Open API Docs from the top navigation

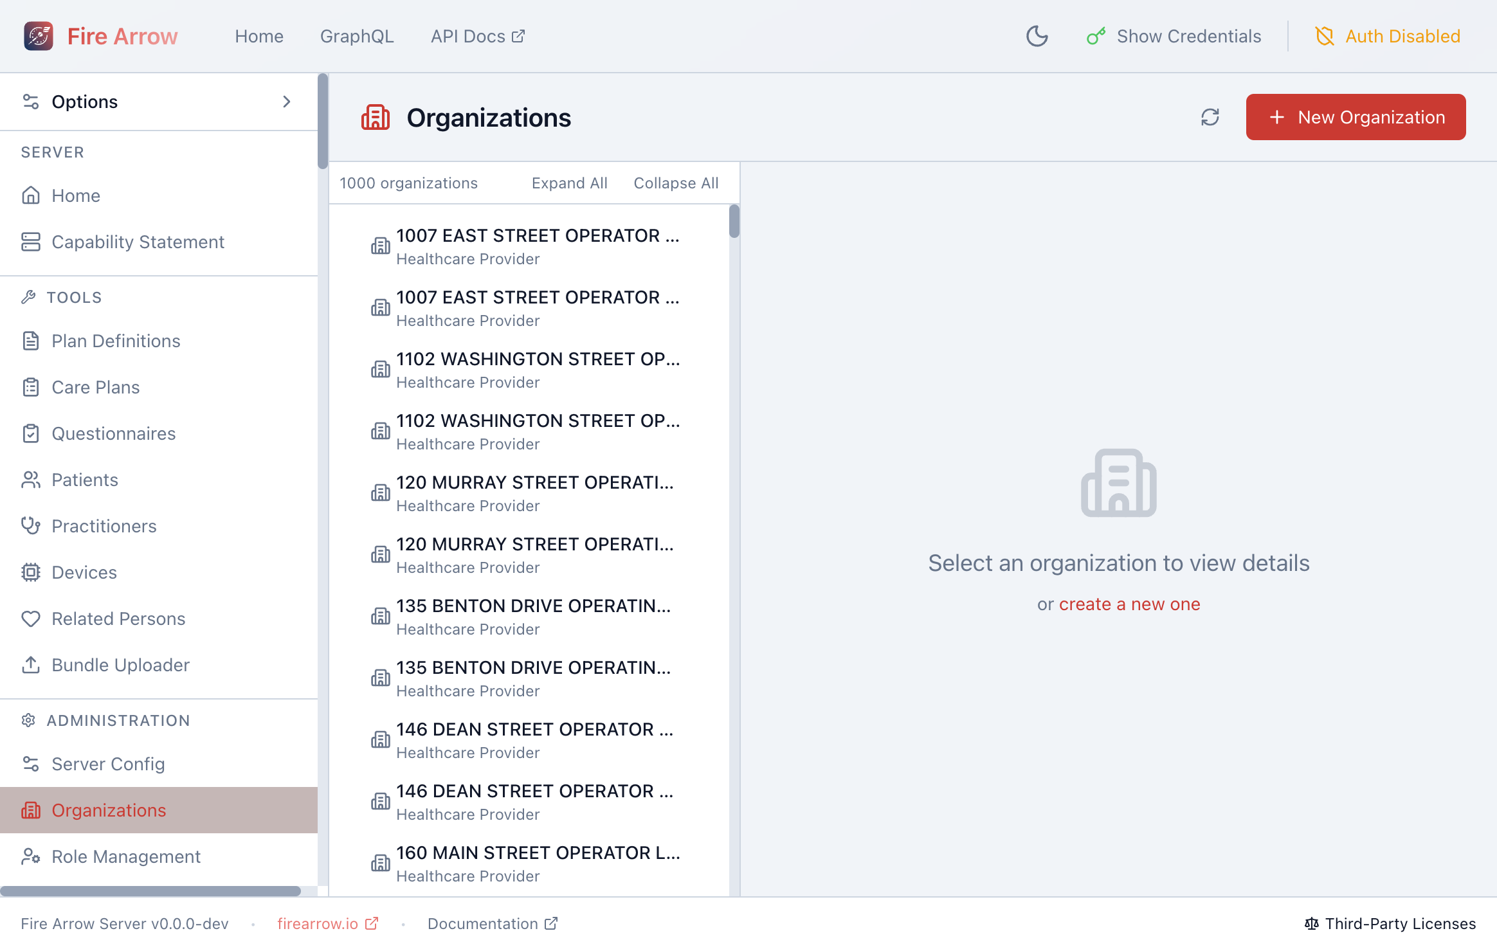[x=476, y=36]
